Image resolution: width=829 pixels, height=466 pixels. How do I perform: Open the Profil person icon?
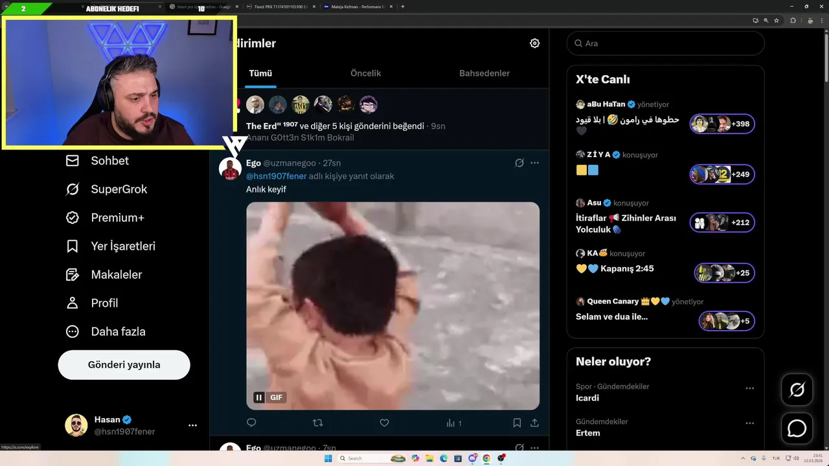point(73,303)
